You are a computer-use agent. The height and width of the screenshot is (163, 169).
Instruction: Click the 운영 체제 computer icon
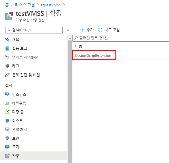click(7, 130)
